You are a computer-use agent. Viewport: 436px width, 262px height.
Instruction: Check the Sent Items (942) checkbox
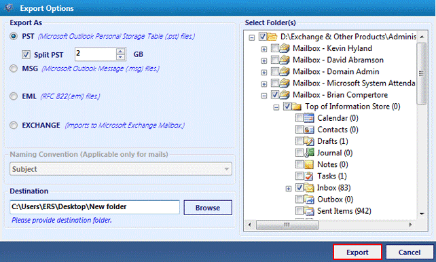(x=299, y=211)
